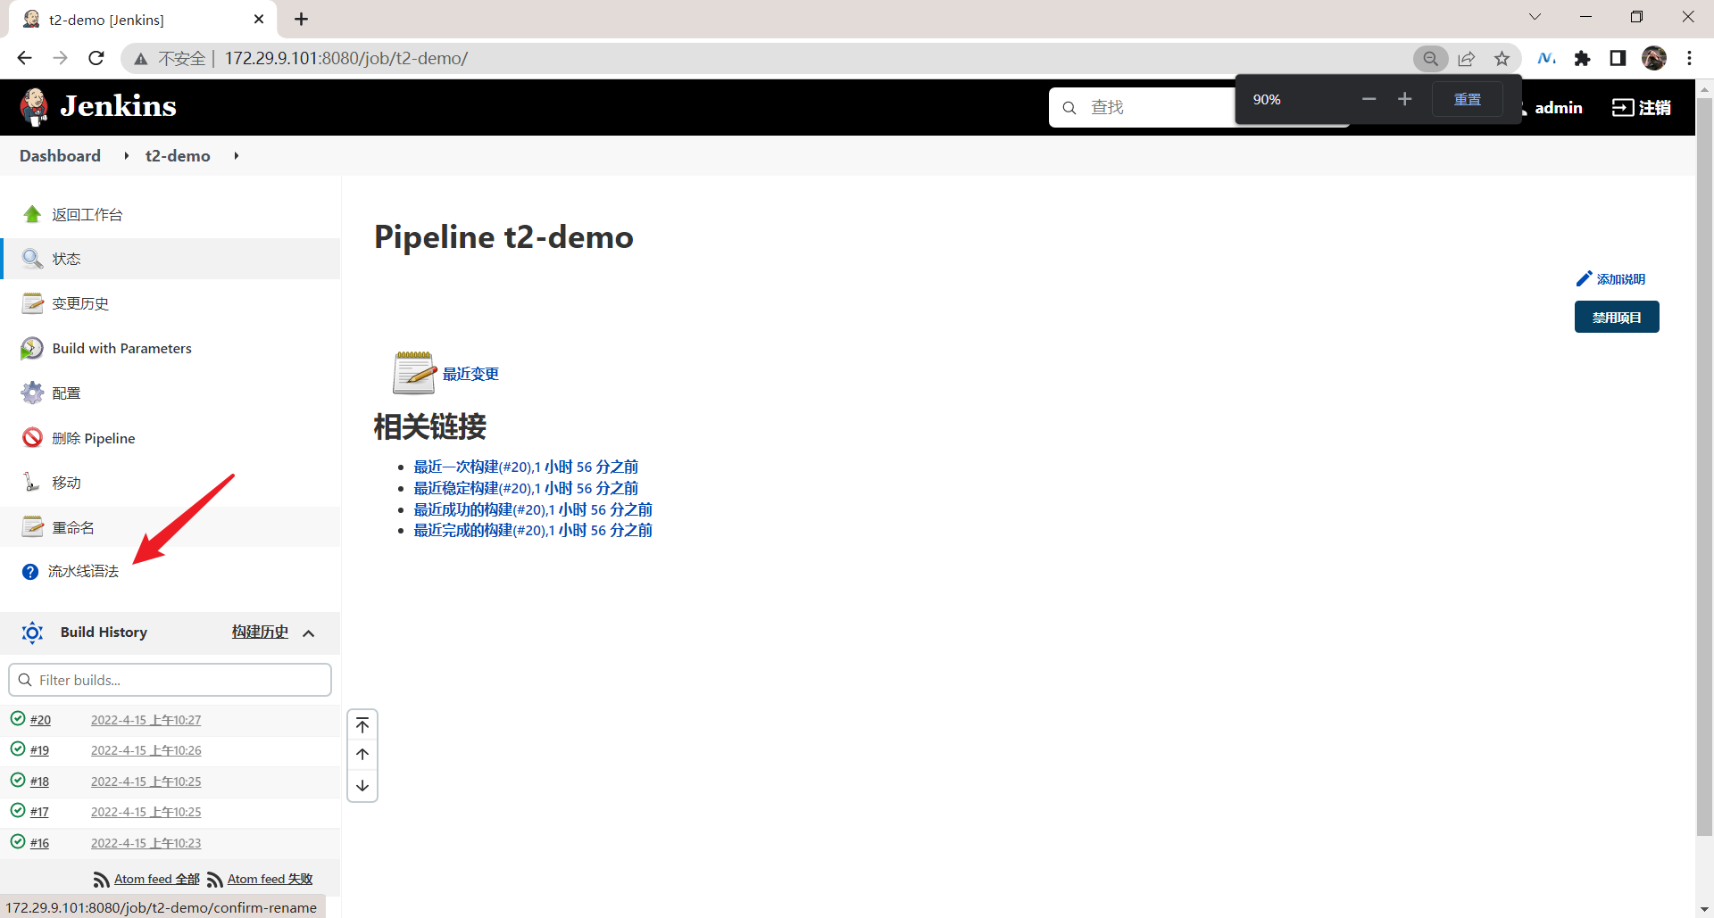1714x918 pixels.
Task: Click the blue question mark icon for 流水线语法
Action: pos(30,572)
